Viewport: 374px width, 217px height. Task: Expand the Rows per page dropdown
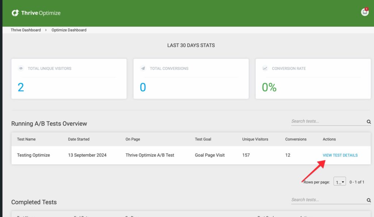pos(339,182)
